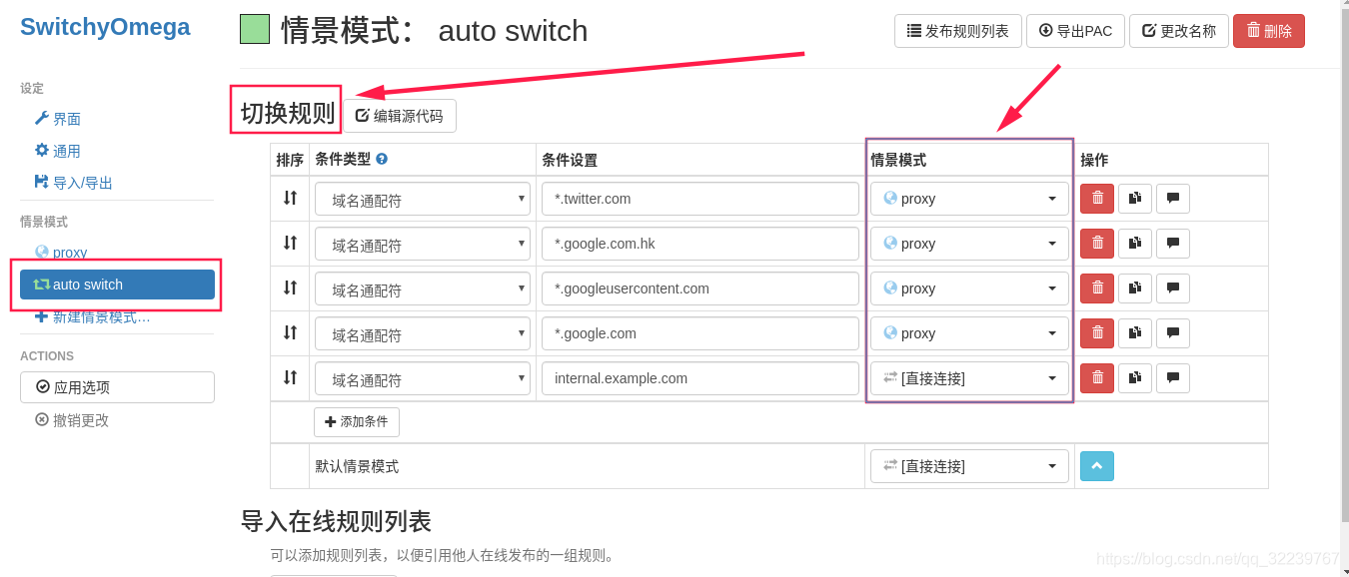1349x577 pixels.
Task: Open profile dropdown for *.twitter.com rule
Action: tap(969, 199)
